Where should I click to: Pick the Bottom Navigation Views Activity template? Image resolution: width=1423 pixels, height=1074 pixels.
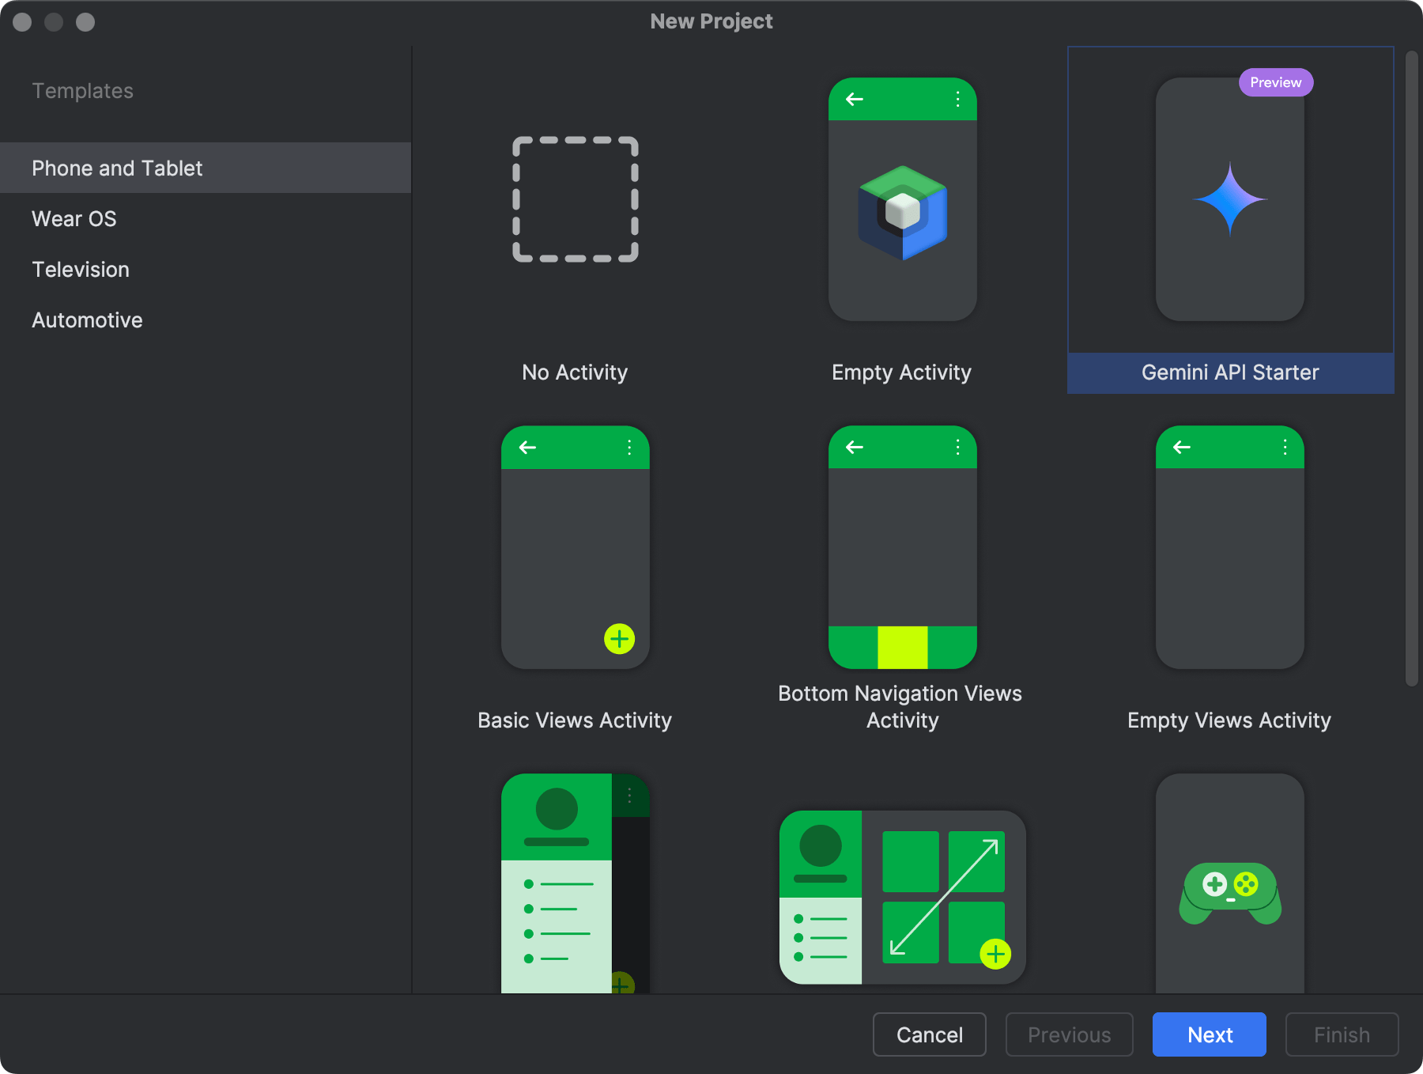point(901,546)
